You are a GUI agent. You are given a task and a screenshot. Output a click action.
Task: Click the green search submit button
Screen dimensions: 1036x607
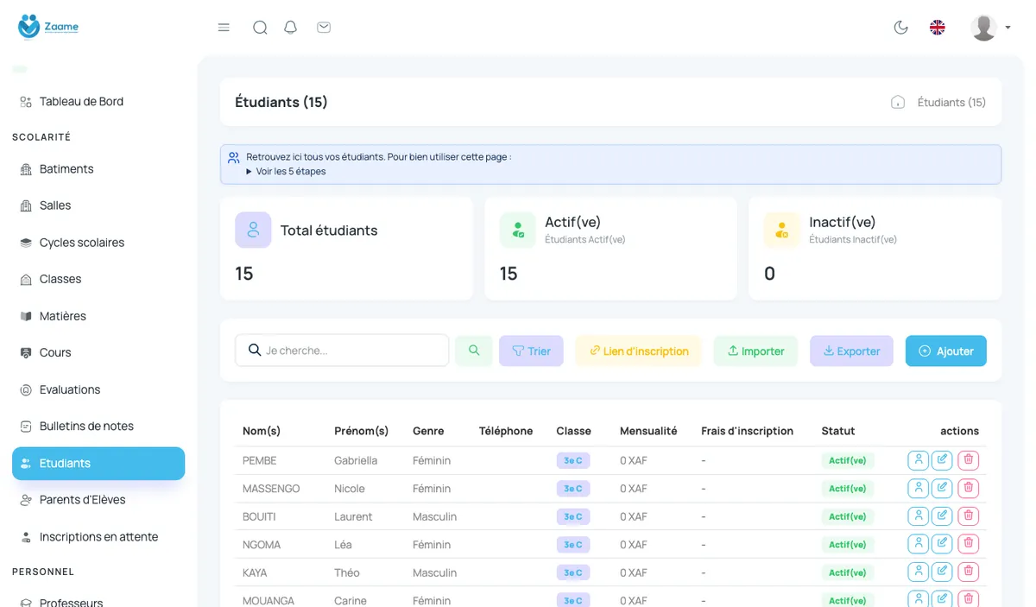coord(474,351)
